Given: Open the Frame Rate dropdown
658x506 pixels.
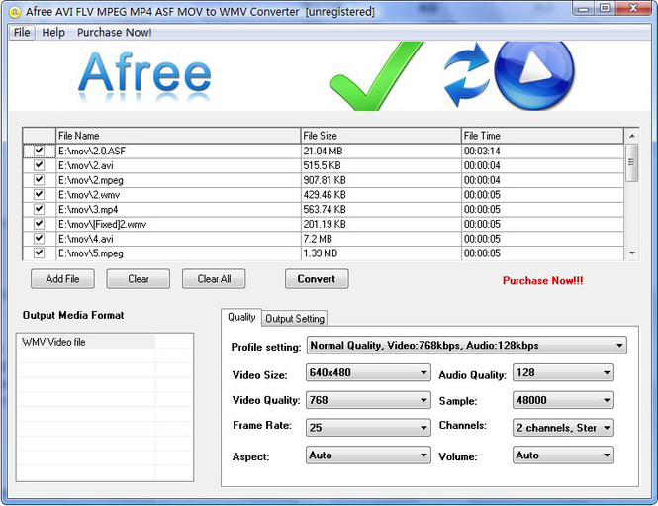Looking at the screenshot, I should click(368, 428).
